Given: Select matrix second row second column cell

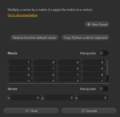Looking at the screenshot, I should (45, 68).
